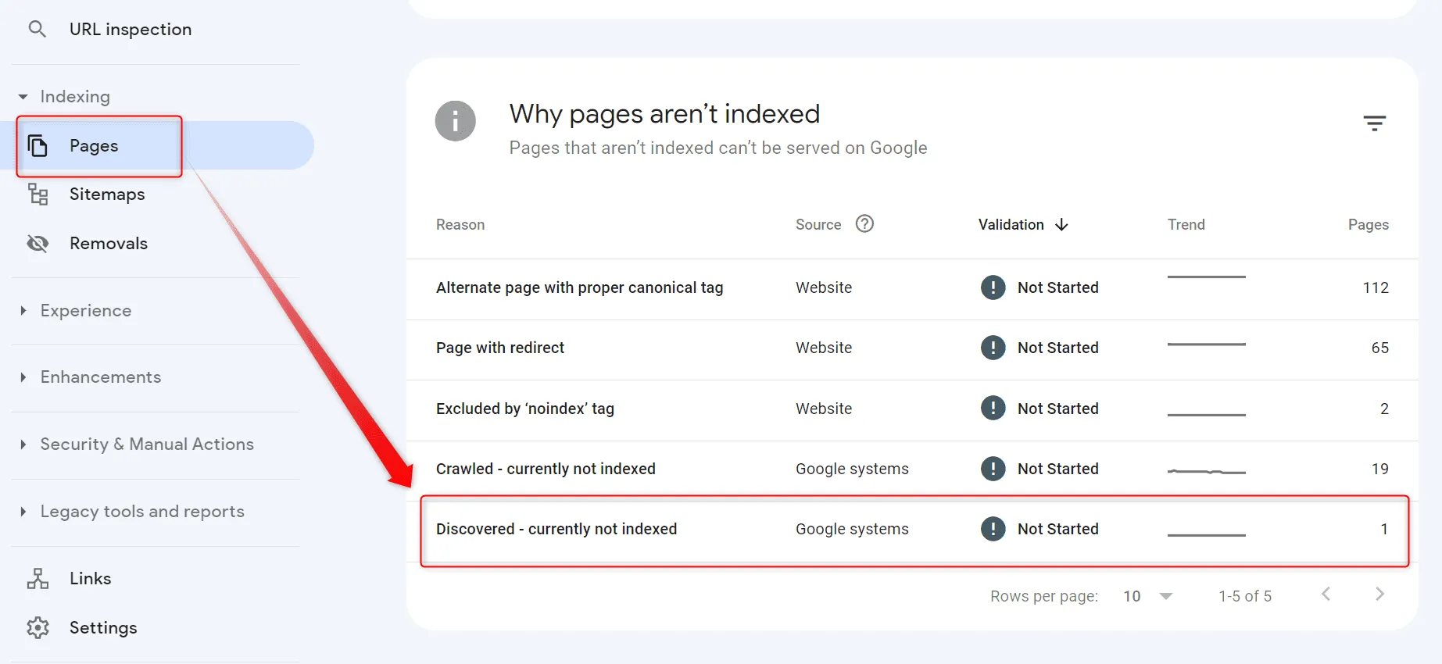Open the 'Page with redirect' row
The height and width of the screenshot is (664, 1442).
(912, 348)
